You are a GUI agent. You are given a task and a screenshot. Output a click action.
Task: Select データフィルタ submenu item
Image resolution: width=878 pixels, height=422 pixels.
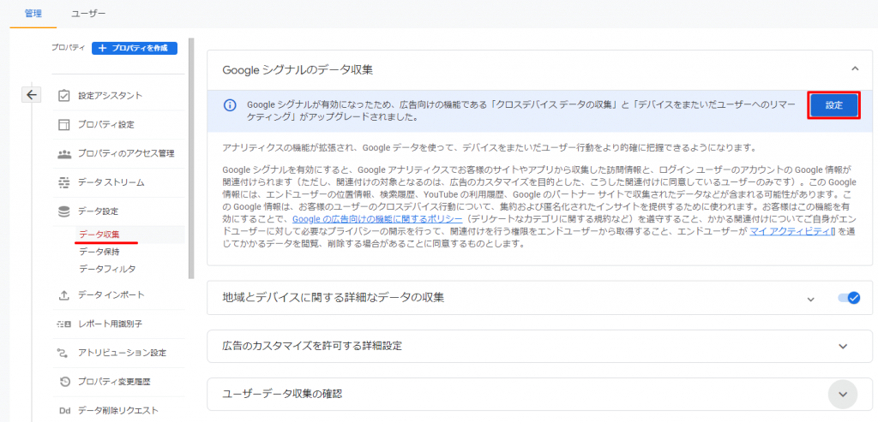[x=107, y=269]
